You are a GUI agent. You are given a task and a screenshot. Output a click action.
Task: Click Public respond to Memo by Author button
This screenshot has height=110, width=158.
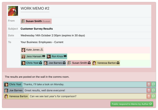click(x=132, y=104)
